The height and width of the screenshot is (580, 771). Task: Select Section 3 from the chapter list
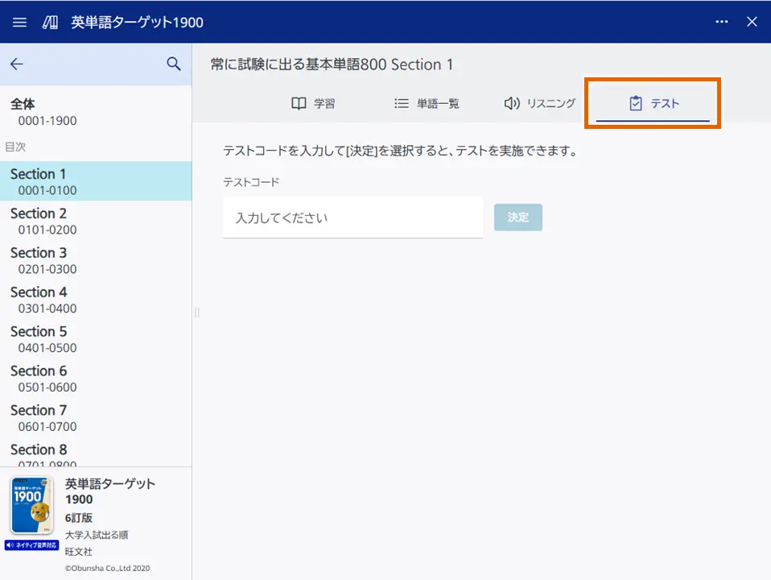click(97, 260)
